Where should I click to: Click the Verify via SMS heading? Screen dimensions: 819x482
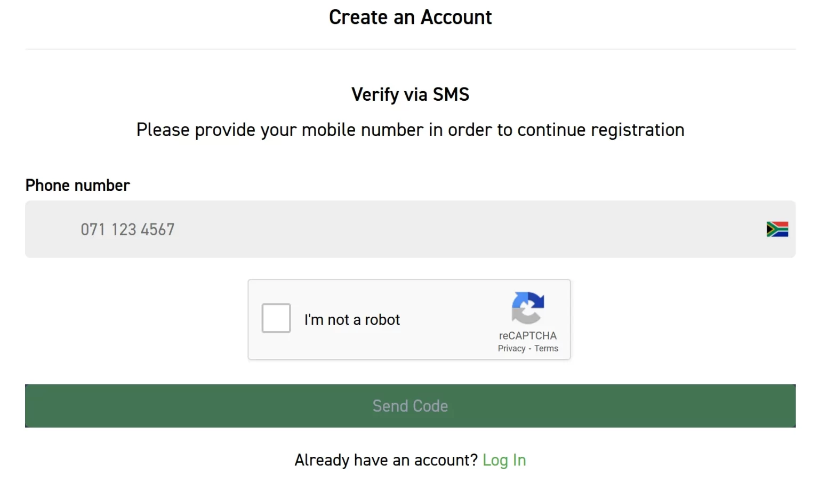410,94
